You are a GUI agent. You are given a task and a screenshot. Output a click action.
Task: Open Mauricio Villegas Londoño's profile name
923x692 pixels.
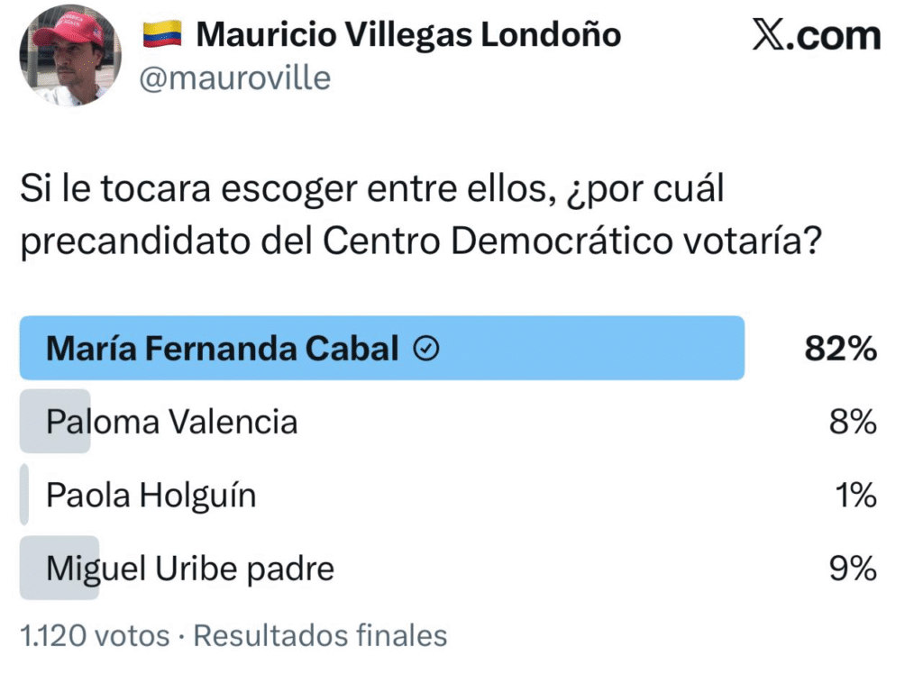[408, 34]
